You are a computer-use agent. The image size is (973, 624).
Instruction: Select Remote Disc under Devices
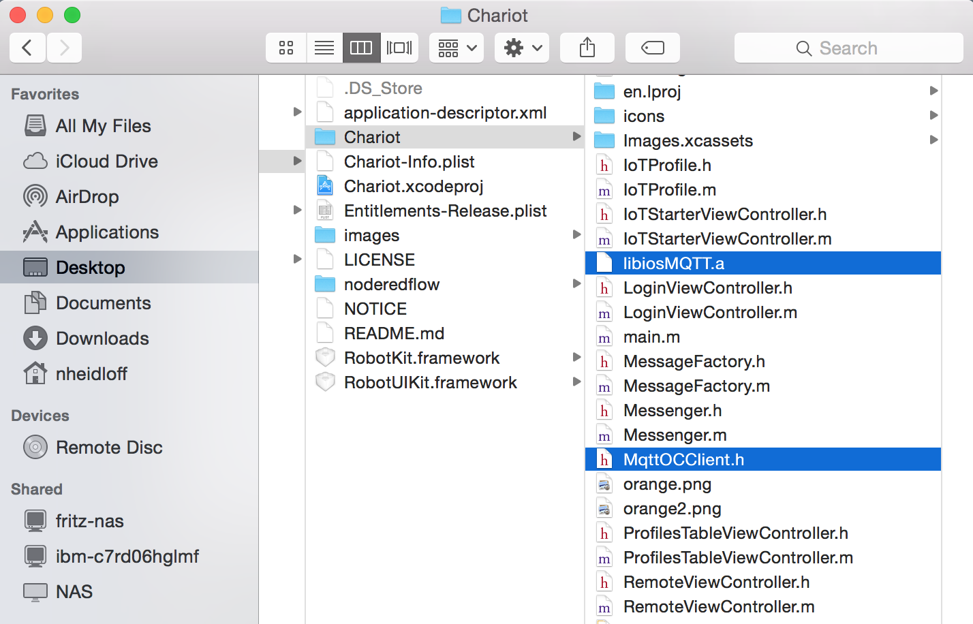point(129,448)
